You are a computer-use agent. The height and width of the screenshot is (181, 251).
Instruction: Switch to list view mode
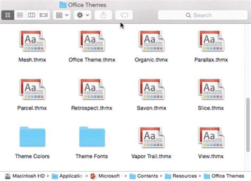20,15
